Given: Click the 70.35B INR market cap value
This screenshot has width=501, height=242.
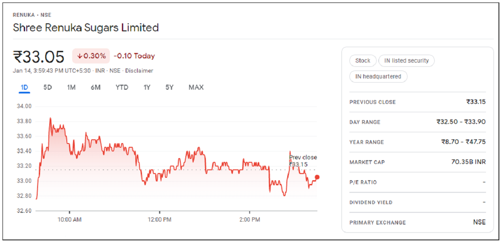Looking at the screenshot, I should click(x=468, y=162).
